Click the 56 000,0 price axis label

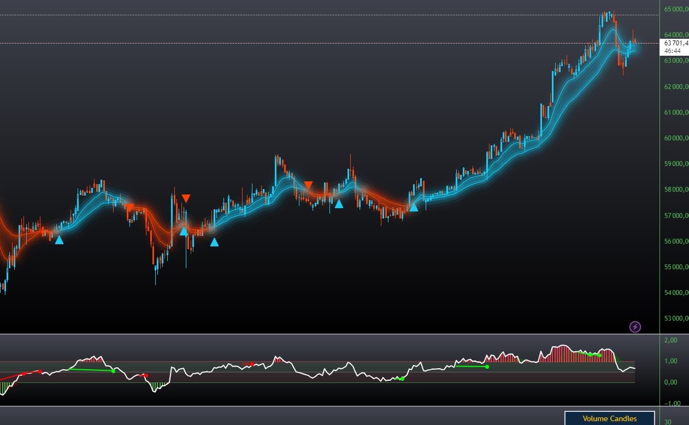676,241
